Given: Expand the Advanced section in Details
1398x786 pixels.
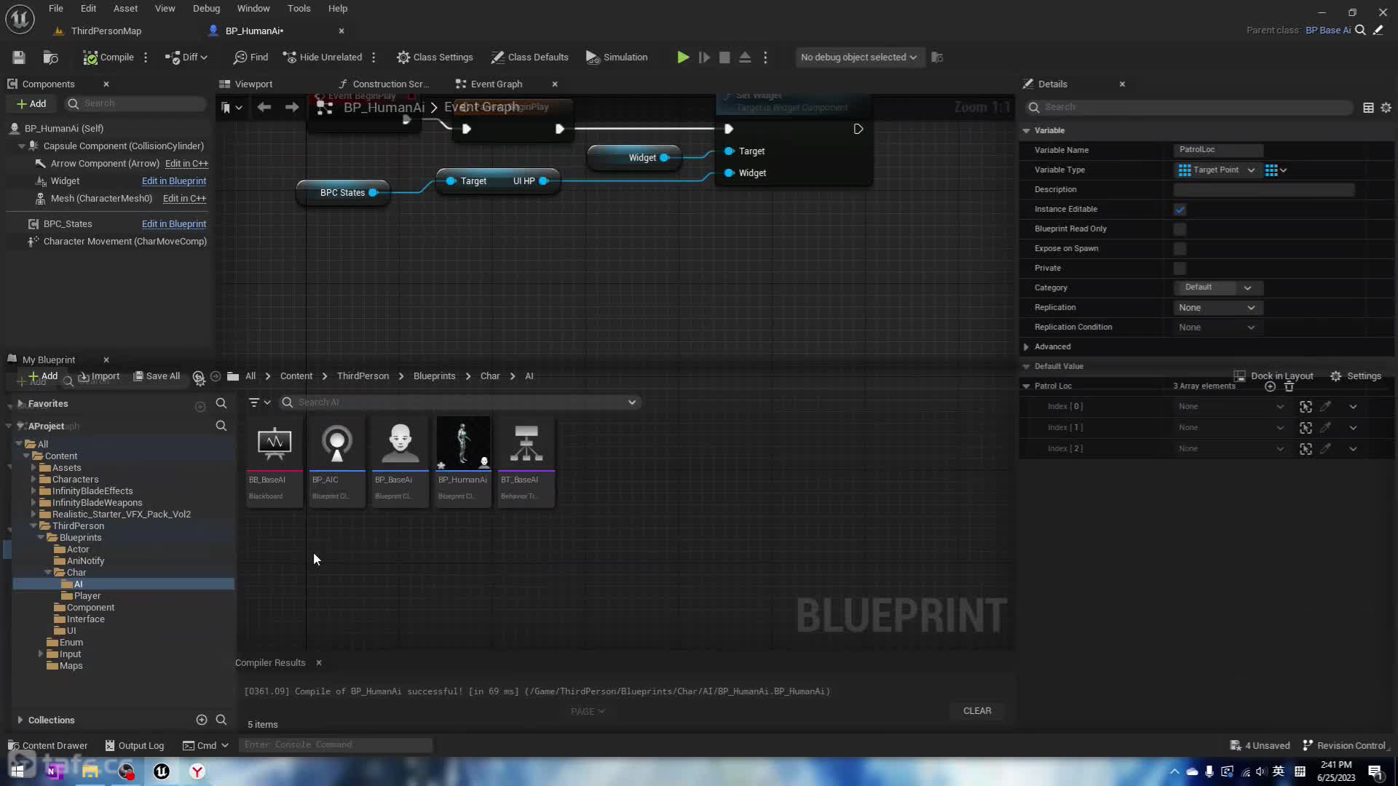Looking at the screenshot, I should tap(1027, 347).
